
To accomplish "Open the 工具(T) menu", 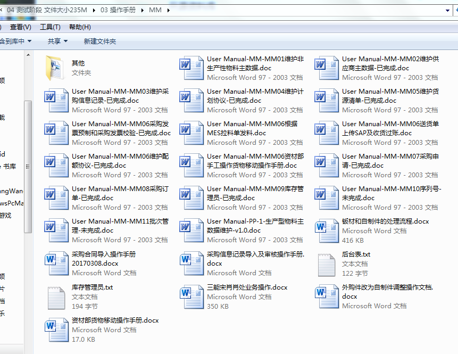I will [x=50, y=27].
